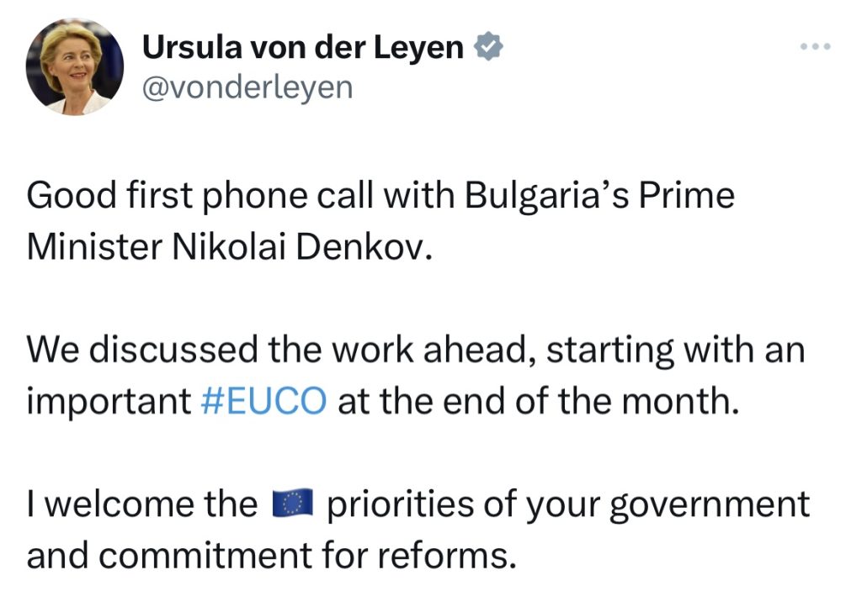
Task: Open the #EUCO hashtag link
Action: [264, 401]
